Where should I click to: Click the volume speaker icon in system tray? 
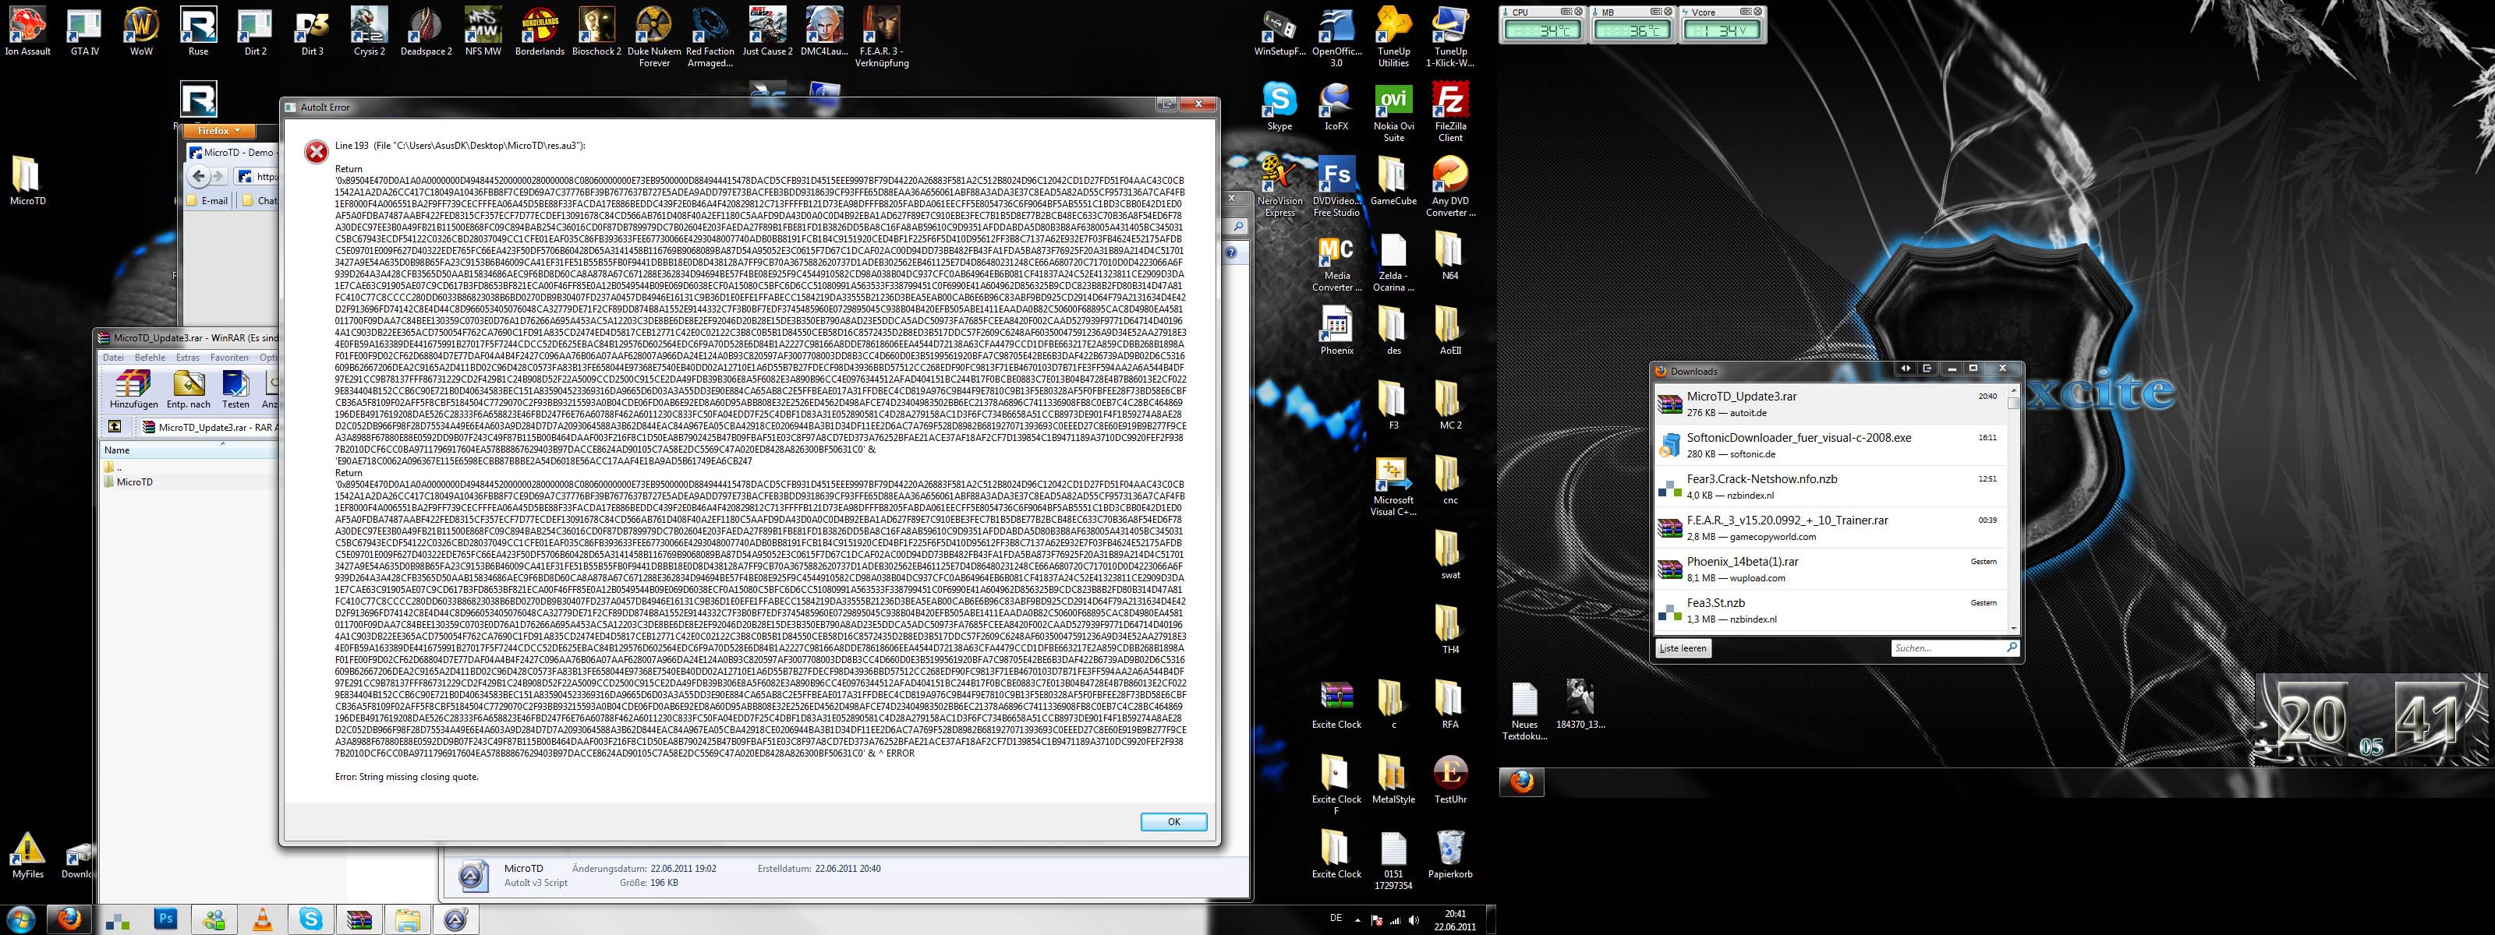(x=1413, y=920)
